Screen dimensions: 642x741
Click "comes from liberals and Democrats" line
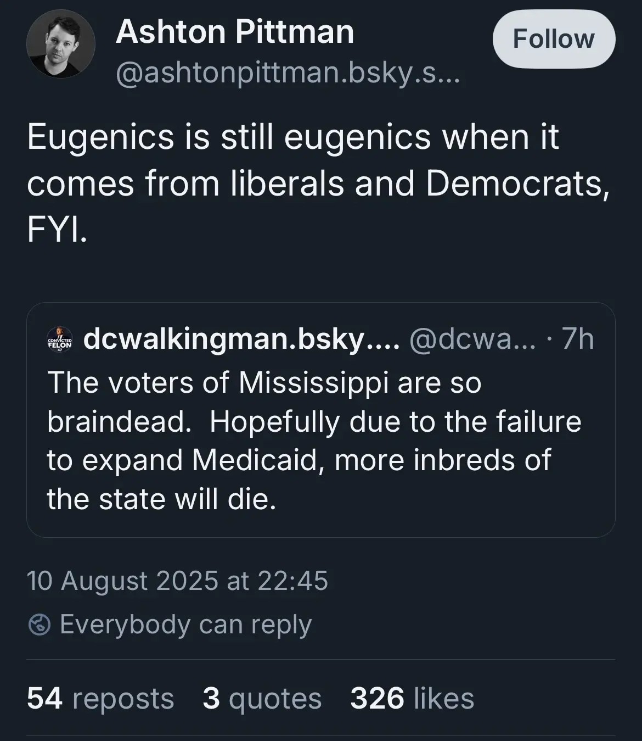tap(317, 183)
